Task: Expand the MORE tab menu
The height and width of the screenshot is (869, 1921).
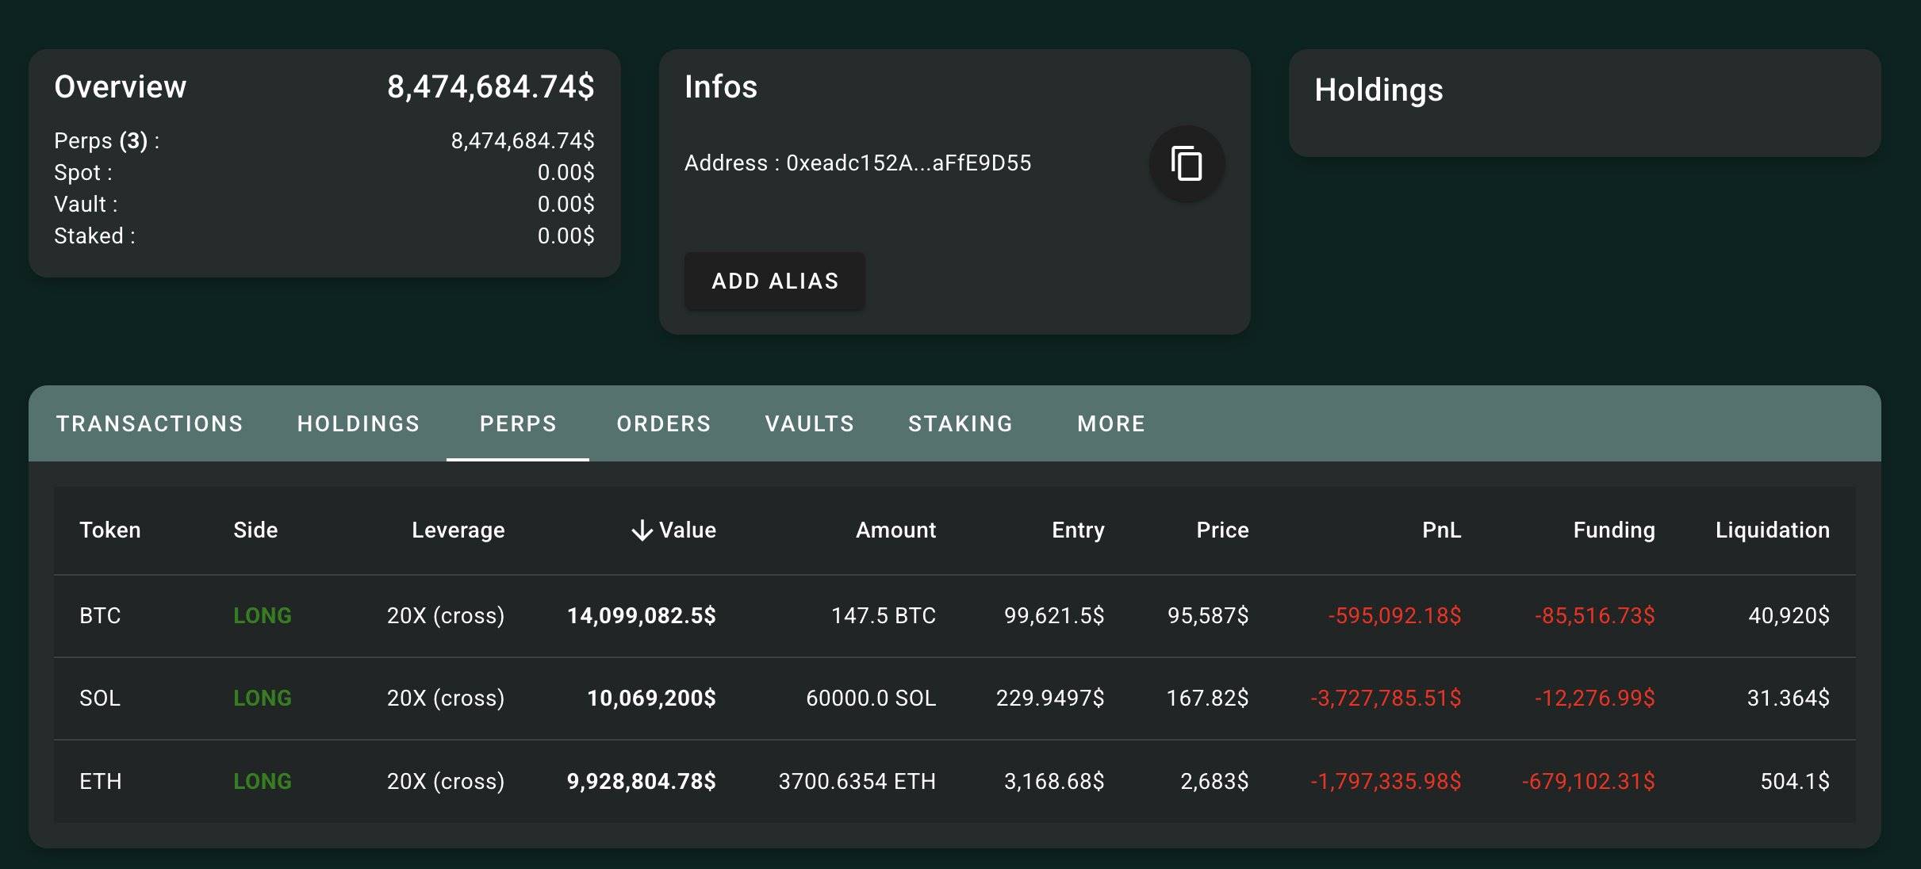Action: pos(1110,423)
